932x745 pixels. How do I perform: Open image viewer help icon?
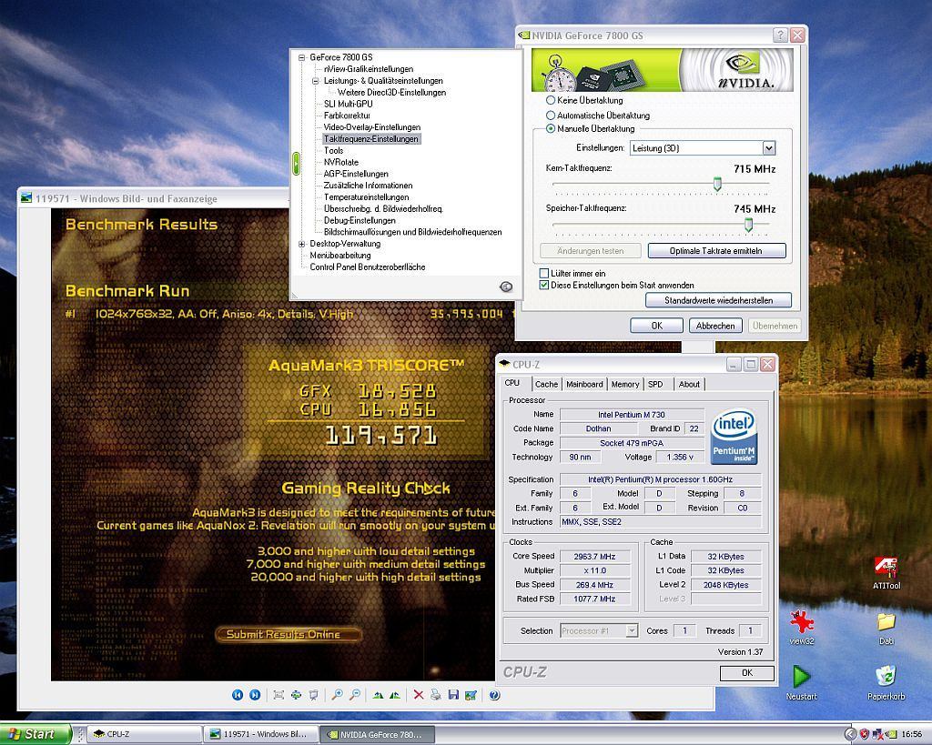tap(494, 694)
